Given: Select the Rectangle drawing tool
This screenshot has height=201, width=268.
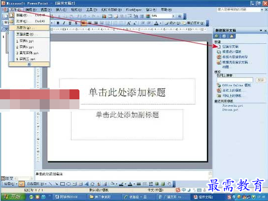Looking at the screenshot, I should pyautogui.click(x=63, y=184).
